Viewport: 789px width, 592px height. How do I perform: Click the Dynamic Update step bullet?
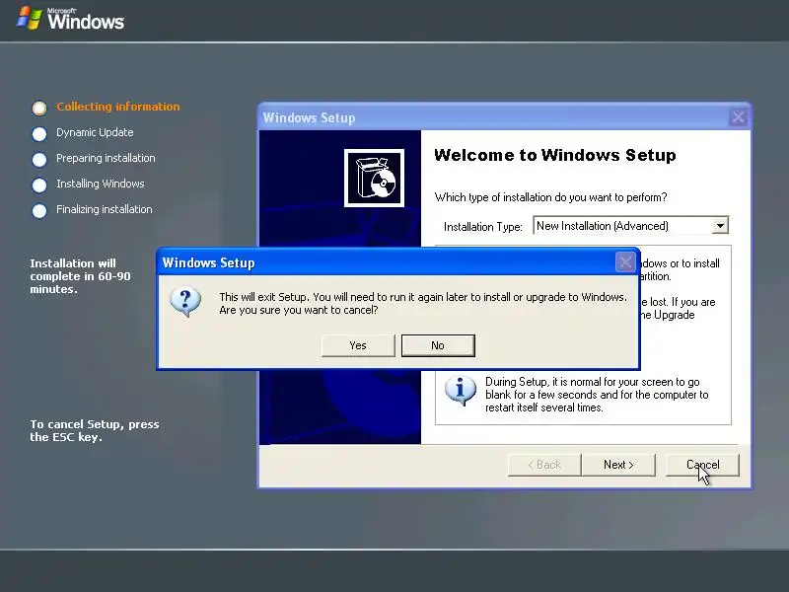pyautogui.click(x=39, y=133)
